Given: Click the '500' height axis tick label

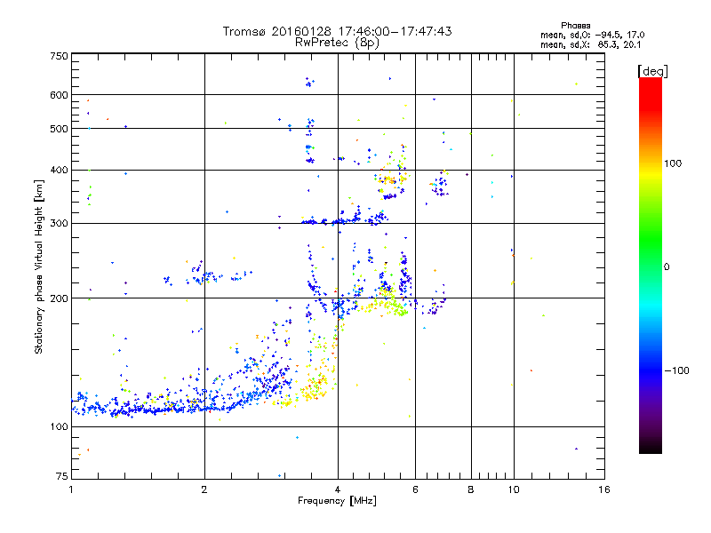Looking at the screenshot, I should [x=59, y=129].
